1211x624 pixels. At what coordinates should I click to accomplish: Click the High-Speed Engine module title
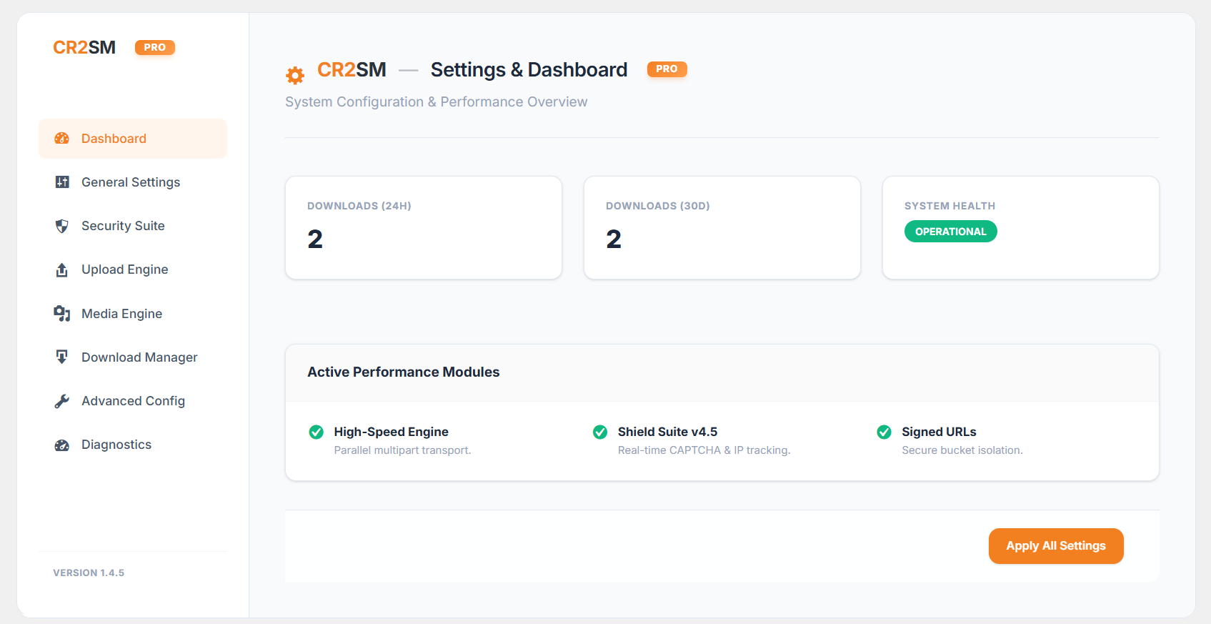[392, 432]
